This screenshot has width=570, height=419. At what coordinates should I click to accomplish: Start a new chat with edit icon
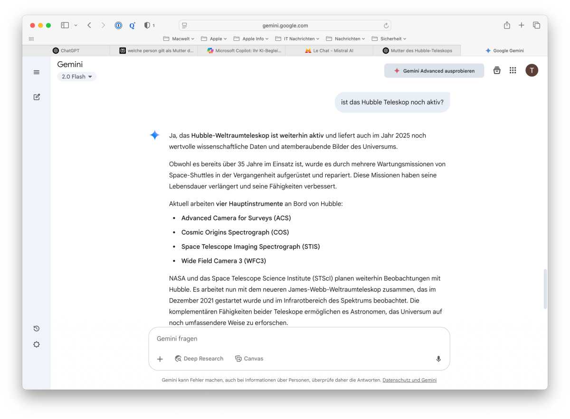tap(37, 97)
